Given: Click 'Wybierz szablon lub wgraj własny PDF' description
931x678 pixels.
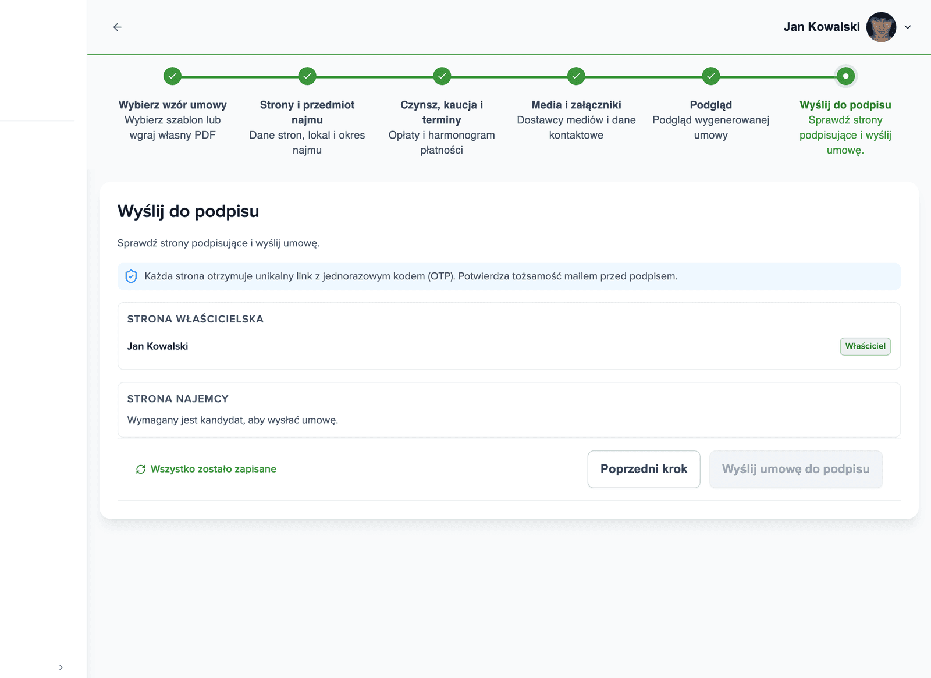Looking at the screenshot, I should [173, 127].
